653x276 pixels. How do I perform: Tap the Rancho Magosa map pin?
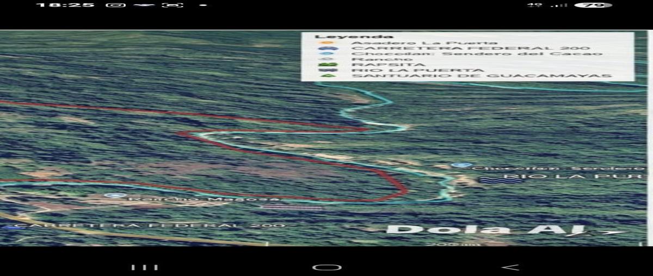point(114,195)
